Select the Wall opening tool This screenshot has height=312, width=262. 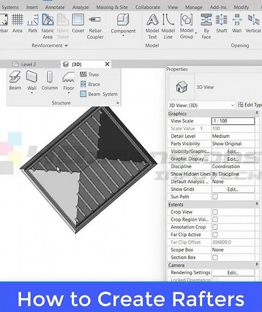click(x=237, y=23)
